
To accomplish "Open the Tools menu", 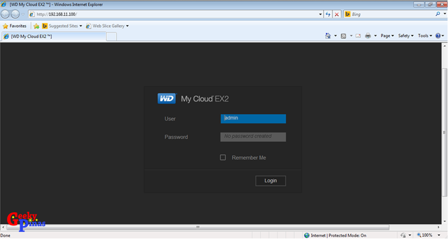I will [x=425, y=36].
